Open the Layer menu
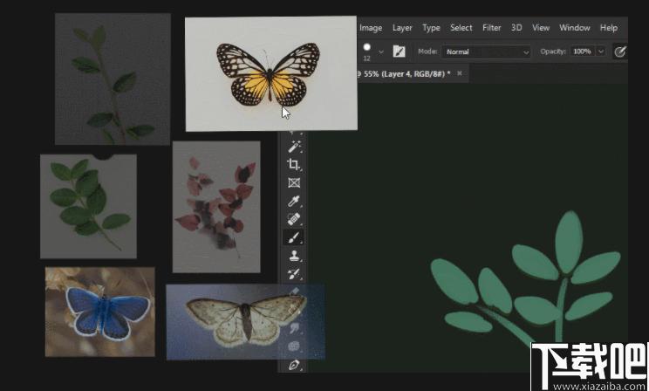Screen dimensions: 649x391 [x=402, y=28]
